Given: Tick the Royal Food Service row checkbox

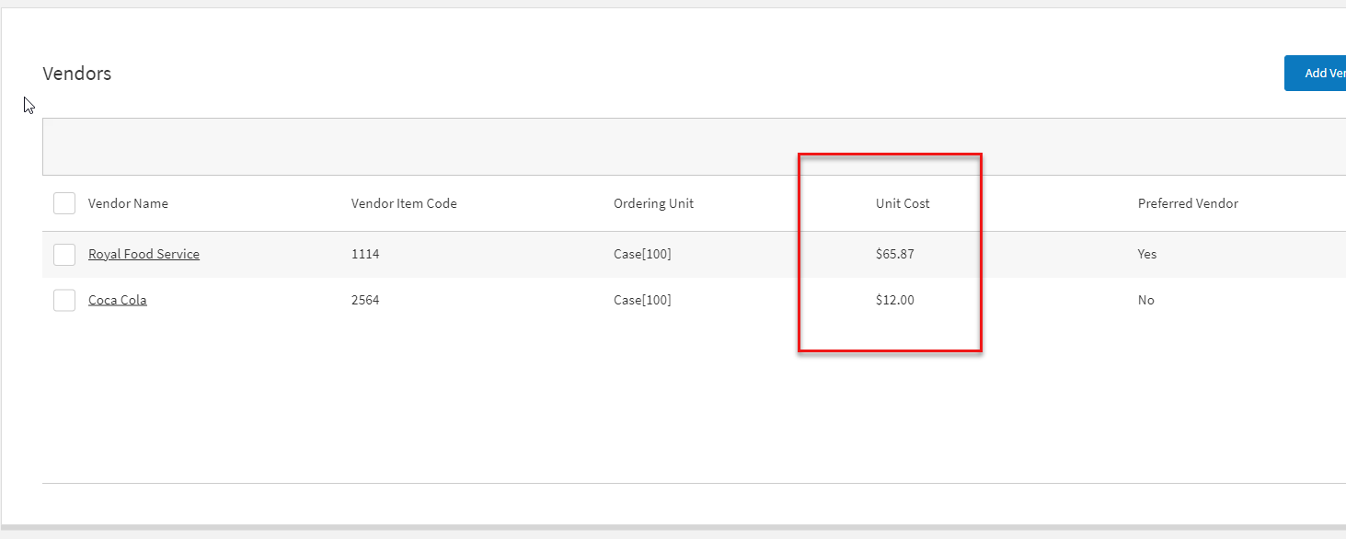Looking at the screenshot, I should [x=64, y=255].
